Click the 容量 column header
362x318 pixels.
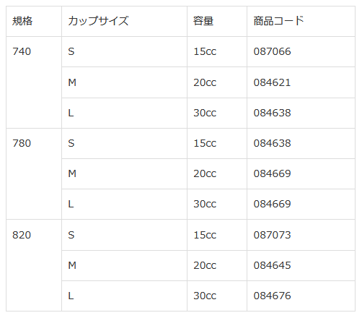[217, 22]
